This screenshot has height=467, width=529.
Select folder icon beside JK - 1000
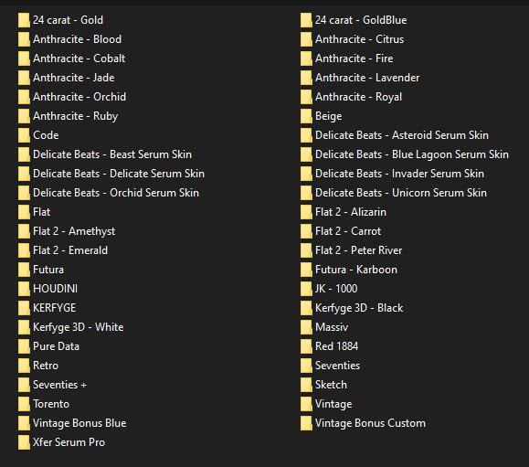[x=306, y=289]
